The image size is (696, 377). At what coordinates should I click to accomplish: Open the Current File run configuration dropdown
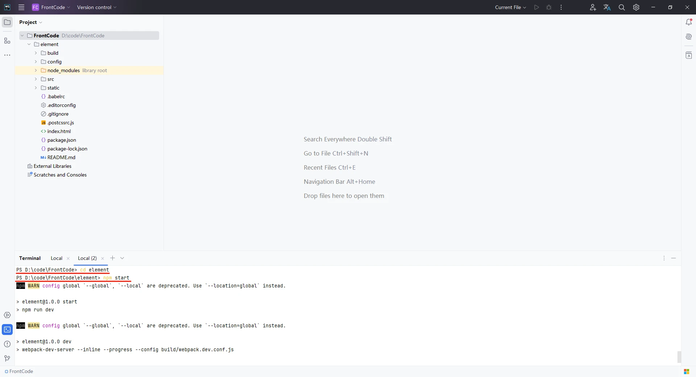(510, 7)
